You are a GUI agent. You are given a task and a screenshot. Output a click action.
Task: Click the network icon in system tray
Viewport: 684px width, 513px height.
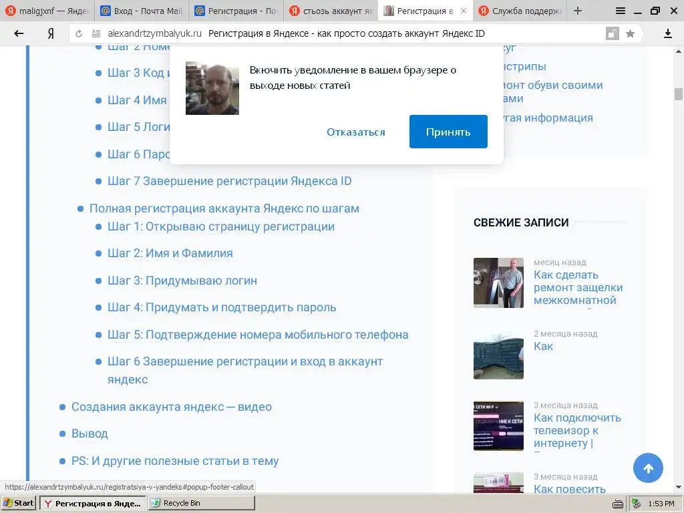click(636, 504)
